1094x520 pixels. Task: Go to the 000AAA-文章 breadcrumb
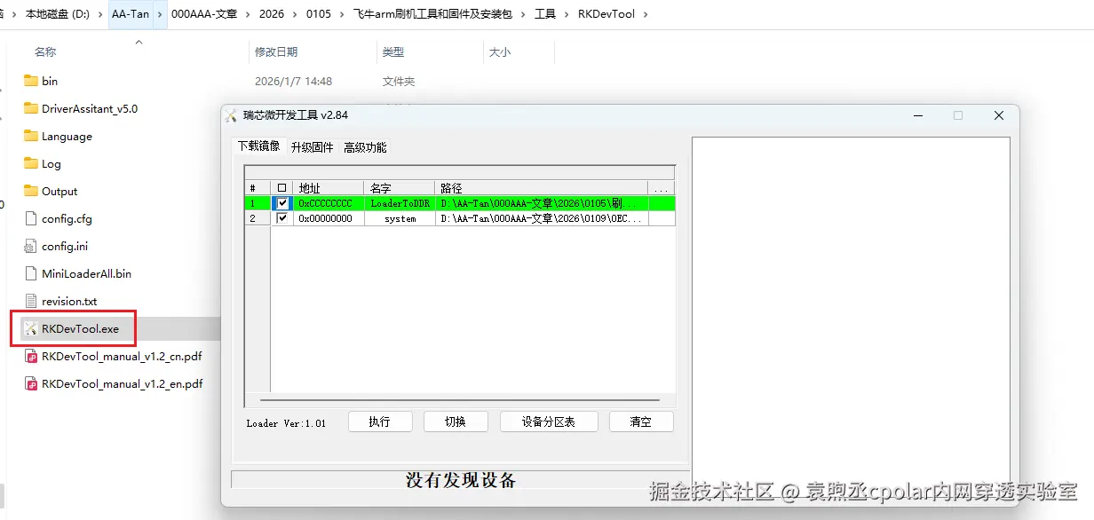(x=203, y=14)
